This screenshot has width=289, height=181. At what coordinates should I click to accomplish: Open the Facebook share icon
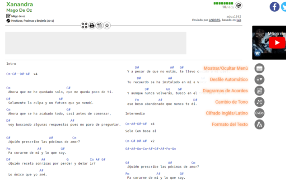pyautogui.click(x=275, y=7)
